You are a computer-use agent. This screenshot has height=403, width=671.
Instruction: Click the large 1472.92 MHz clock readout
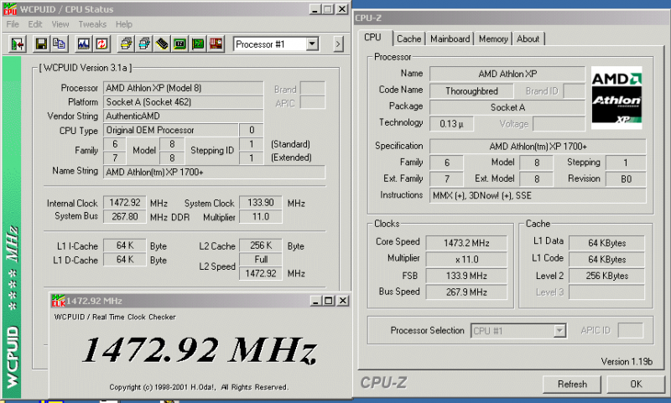click(x=200, y=350)
